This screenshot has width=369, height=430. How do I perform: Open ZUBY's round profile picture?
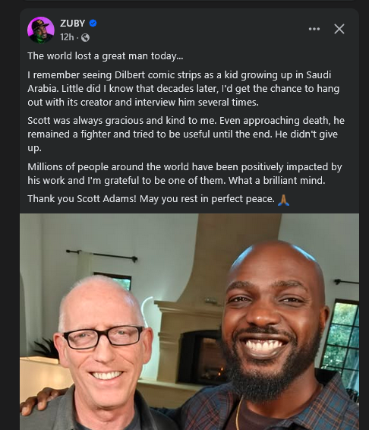41,30
